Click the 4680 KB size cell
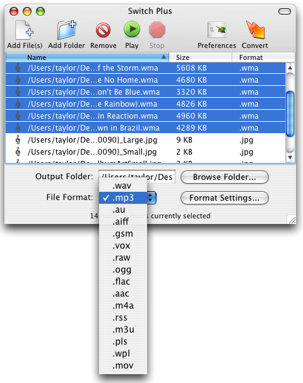The height and width of the screenshot is (383, 303). [x=191, y=80]
